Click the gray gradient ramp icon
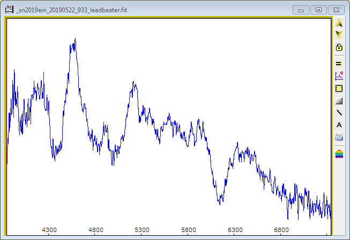 pyautogui.click(x=339, y=100)
